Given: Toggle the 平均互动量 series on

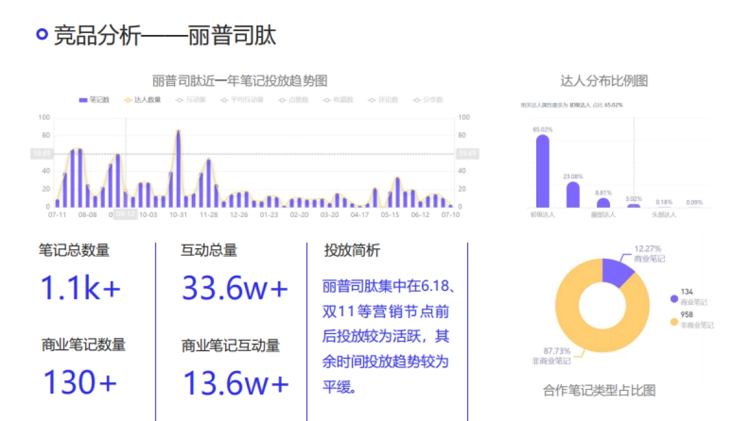Looking at the screenshot, I should coord(222,100).
